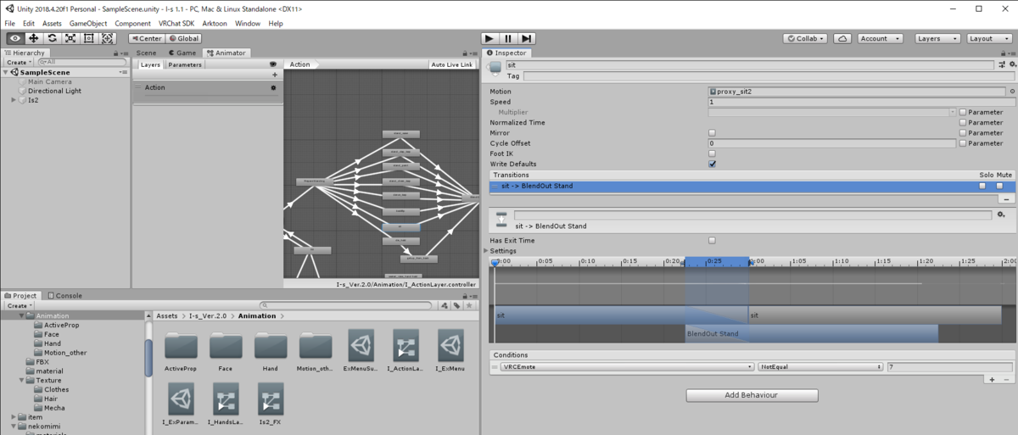Click the Add Behaviour button
The image size is (1018, 435).
click(752, 395)
